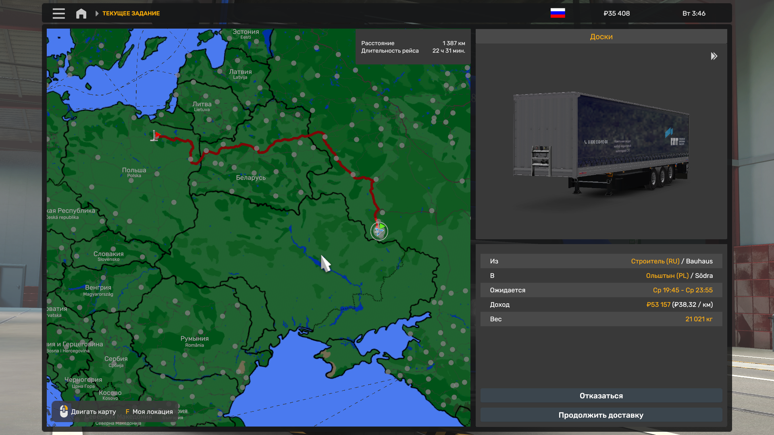Click the Эстония label on map
Image resolution: width=774 pixels, height=435 pixels.
coord(246,32)
